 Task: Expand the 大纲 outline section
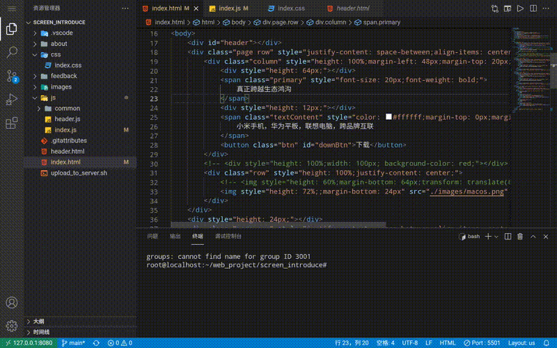[38, 322]
